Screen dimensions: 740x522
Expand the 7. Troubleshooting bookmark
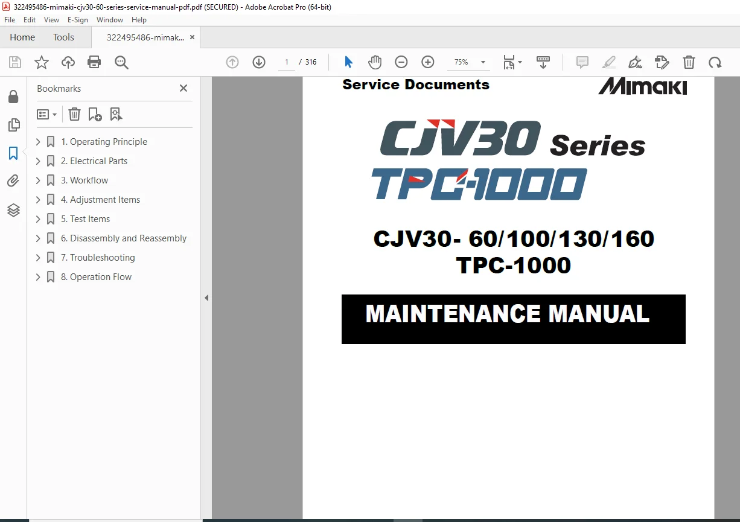(x=38, y=258)
